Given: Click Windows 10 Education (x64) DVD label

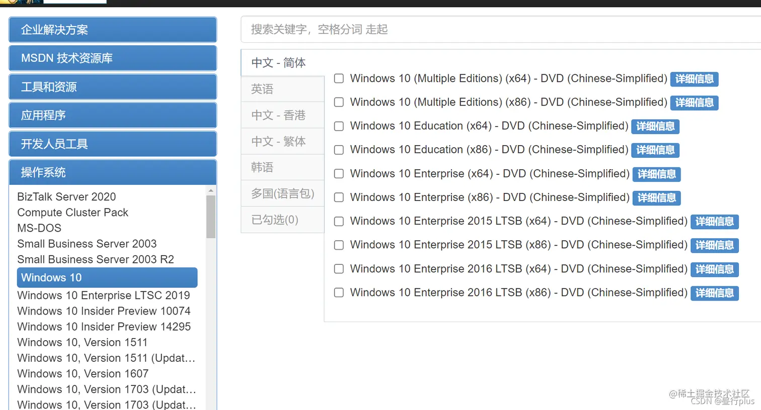Looking at the screenshot, I should 489,126.
